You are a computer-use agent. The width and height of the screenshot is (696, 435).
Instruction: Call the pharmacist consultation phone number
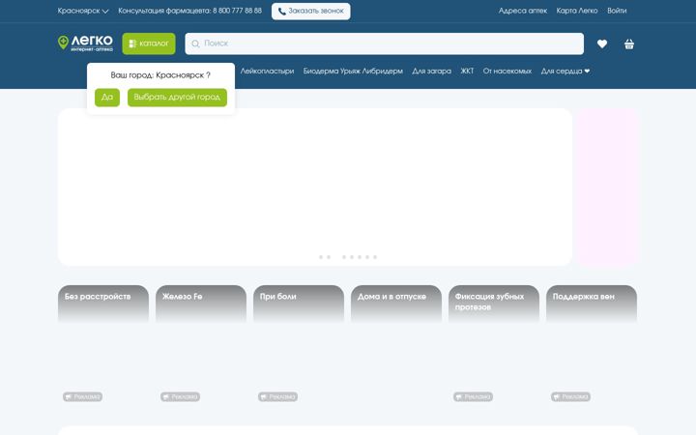click(237, 11)
